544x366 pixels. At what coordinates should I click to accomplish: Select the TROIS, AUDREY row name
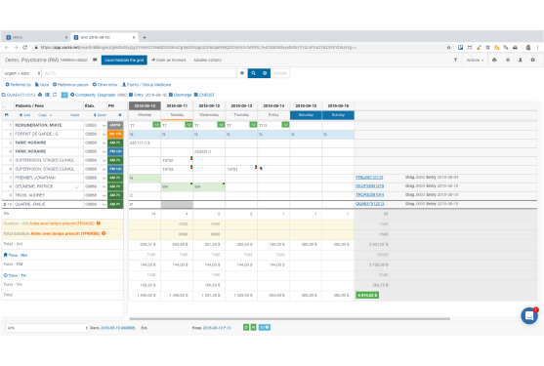(x=30, y=195)
